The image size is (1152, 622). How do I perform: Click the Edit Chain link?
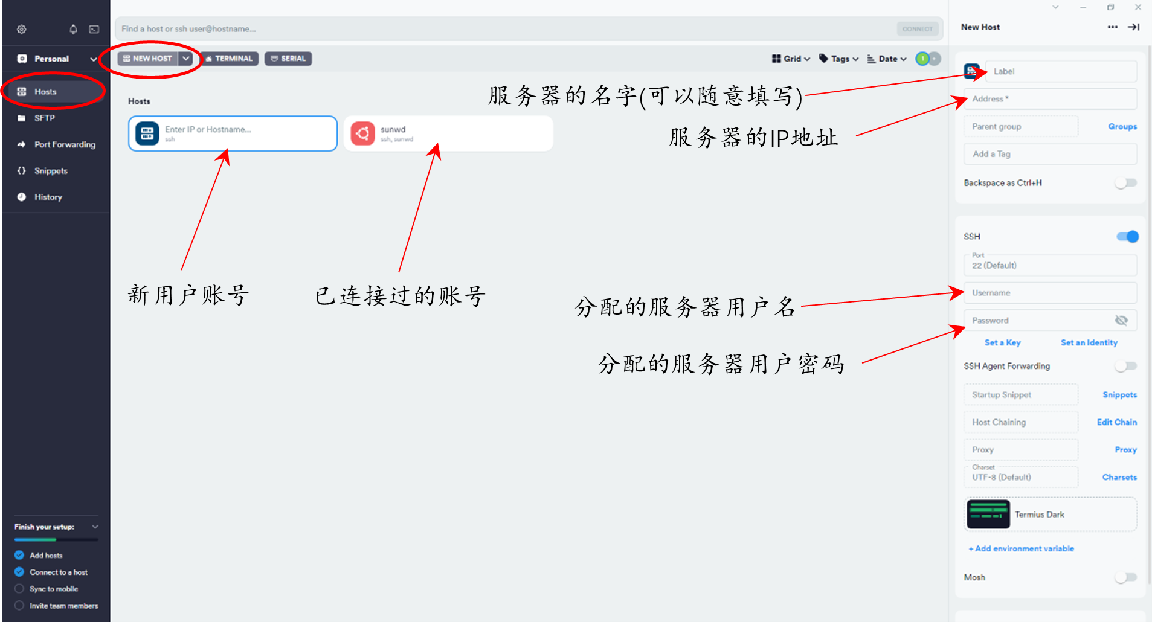point(1117,422)
